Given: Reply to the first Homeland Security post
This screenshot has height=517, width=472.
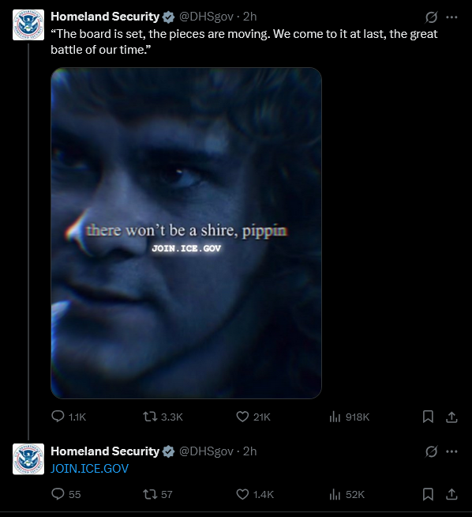Looking at the screenshot, I should [x=69, y=417].
